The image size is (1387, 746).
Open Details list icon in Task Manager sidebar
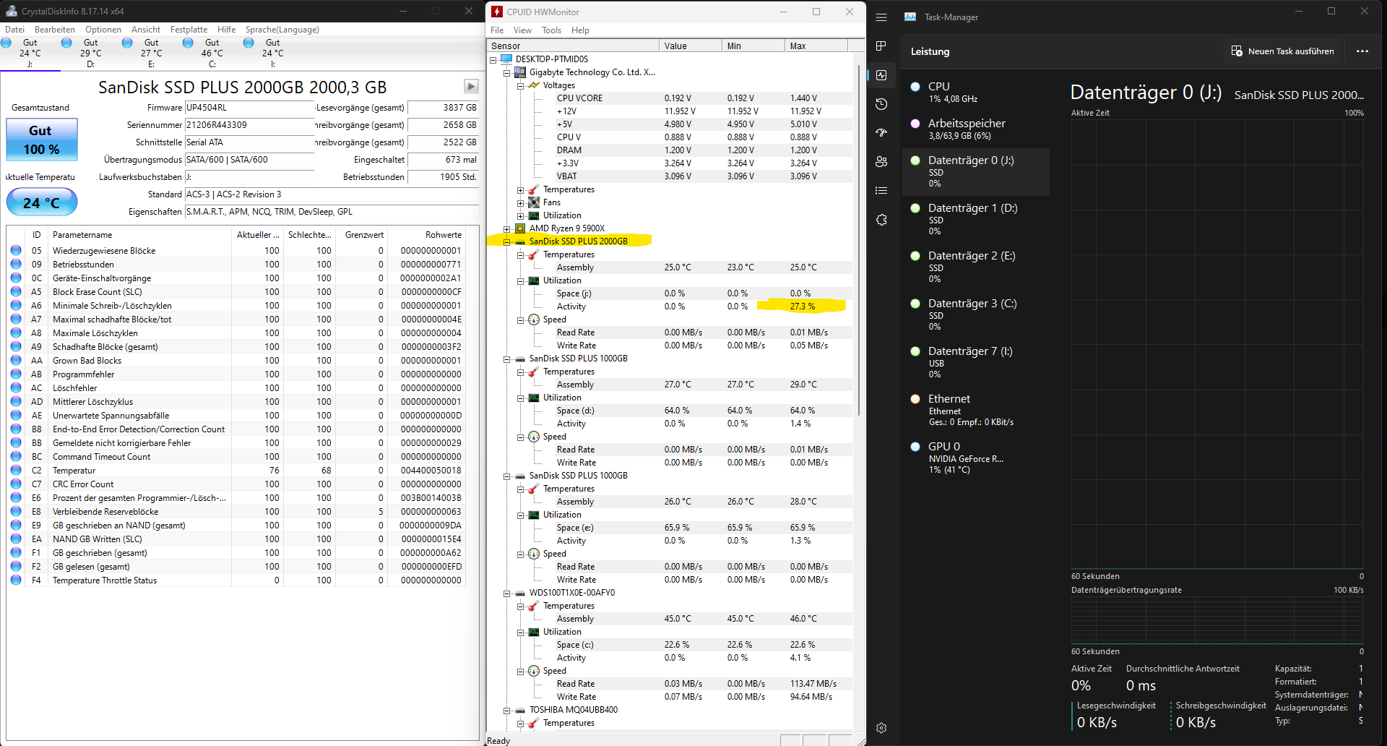click(881, 191)
